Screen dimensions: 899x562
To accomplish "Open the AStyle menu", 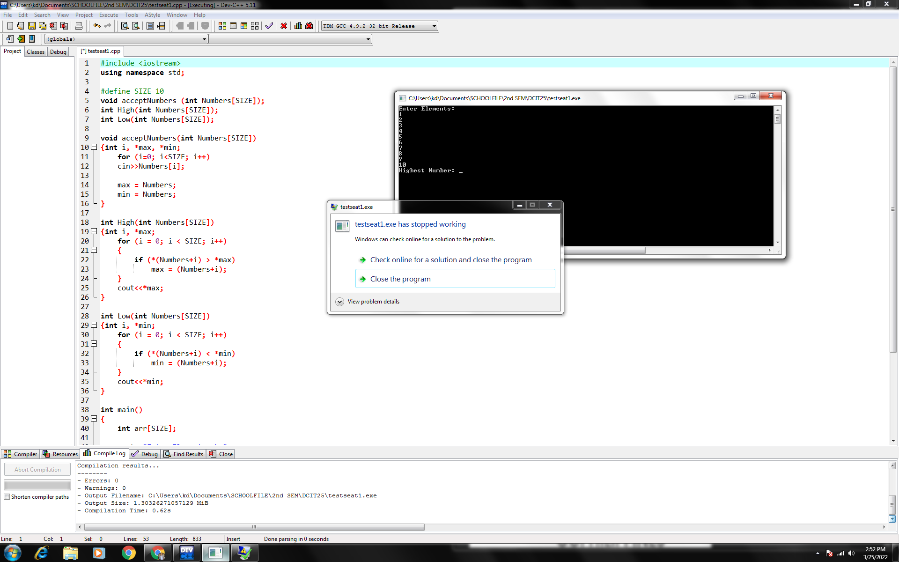I will [152, 15].
